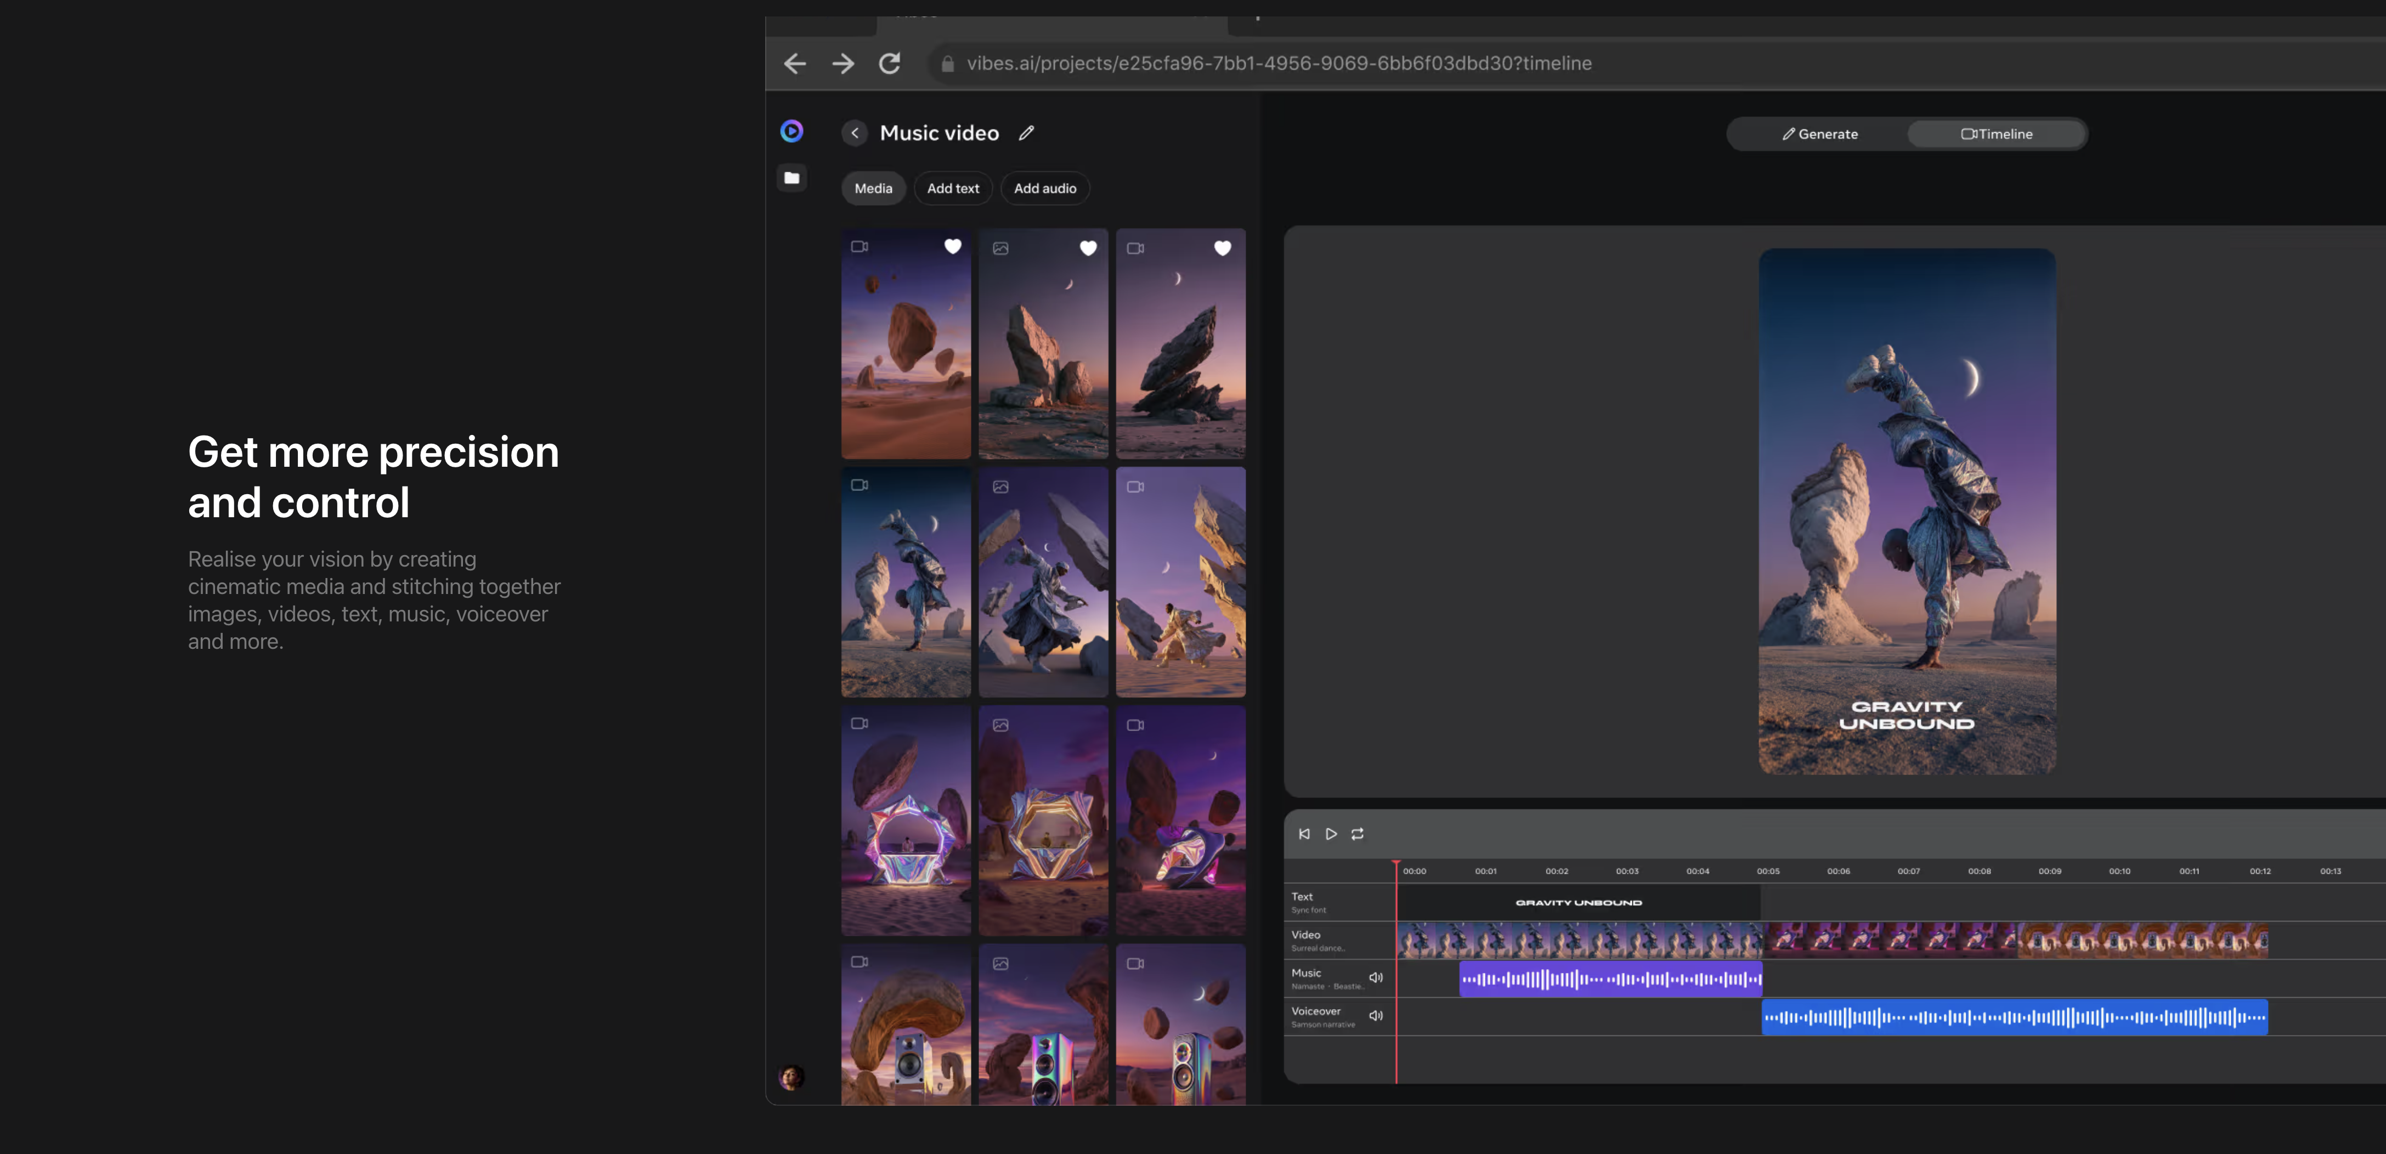Click the Add text button
2386x1154 pixels.
(x=952, y=188)
